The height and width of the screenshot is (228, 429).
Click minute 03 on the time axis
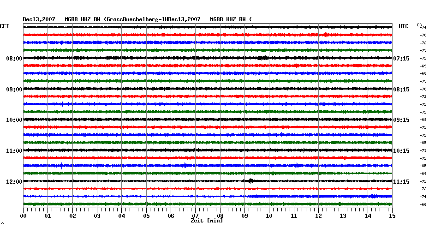click(97, 216)
